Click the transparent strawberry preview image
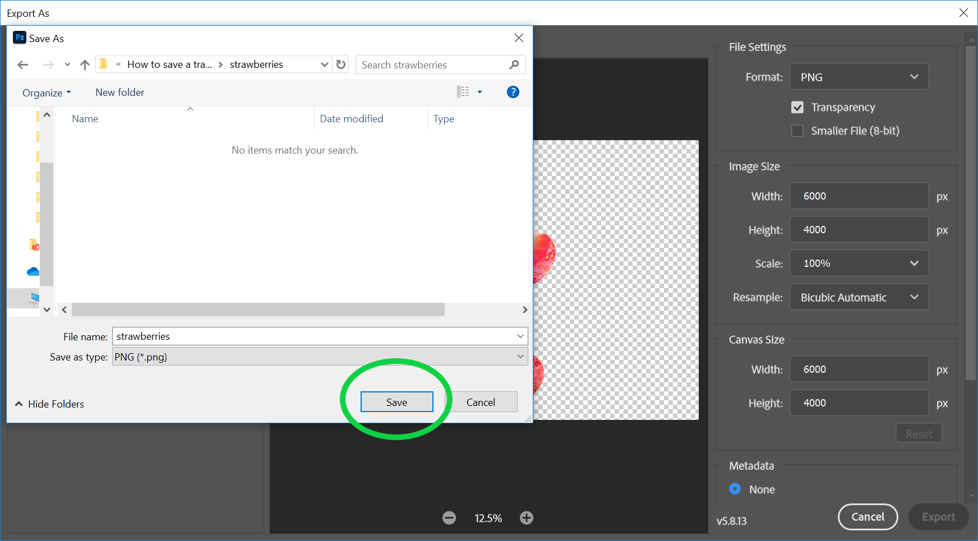This screenshot has height=541, width=978. (x=616, y=280)
